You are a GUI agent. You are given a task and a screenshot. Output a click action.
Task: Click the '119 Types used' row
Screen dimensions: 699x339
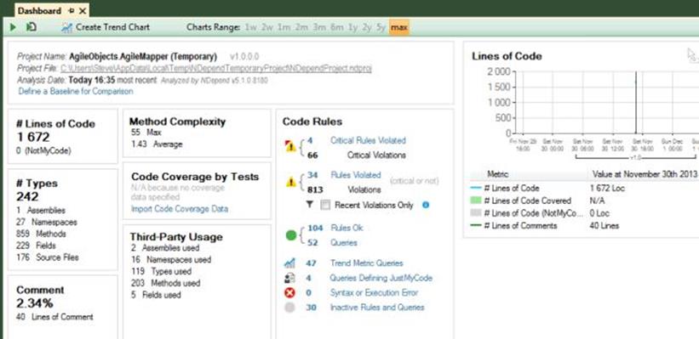[x=162, y=271]
